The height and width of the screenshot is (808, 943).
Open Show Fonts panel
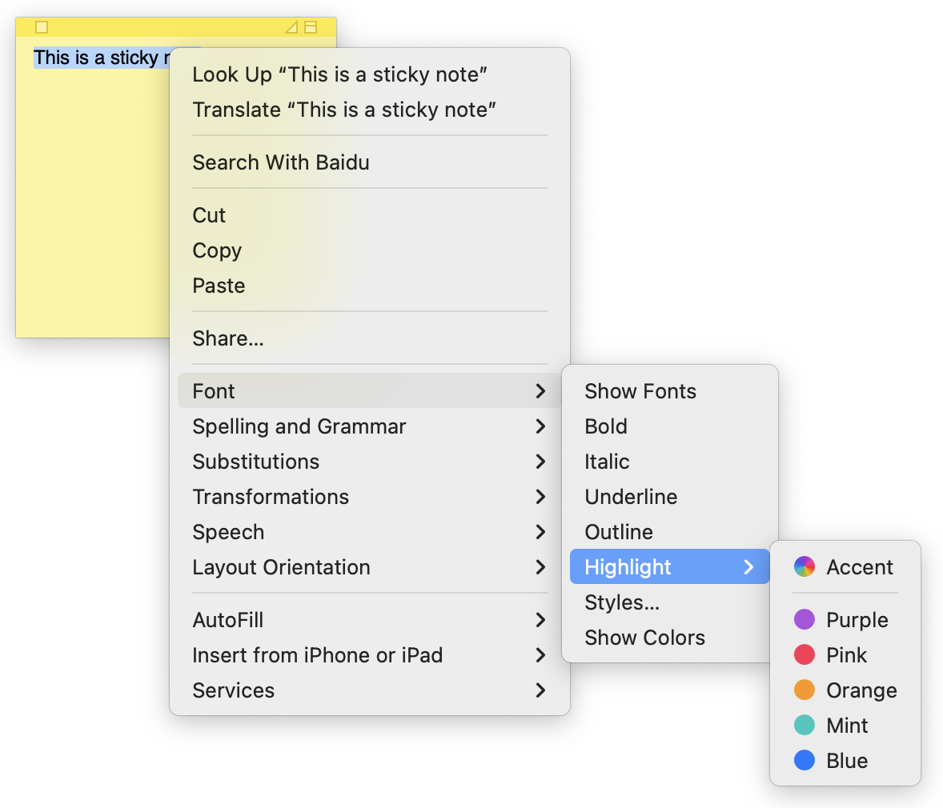tap(640, 391)
